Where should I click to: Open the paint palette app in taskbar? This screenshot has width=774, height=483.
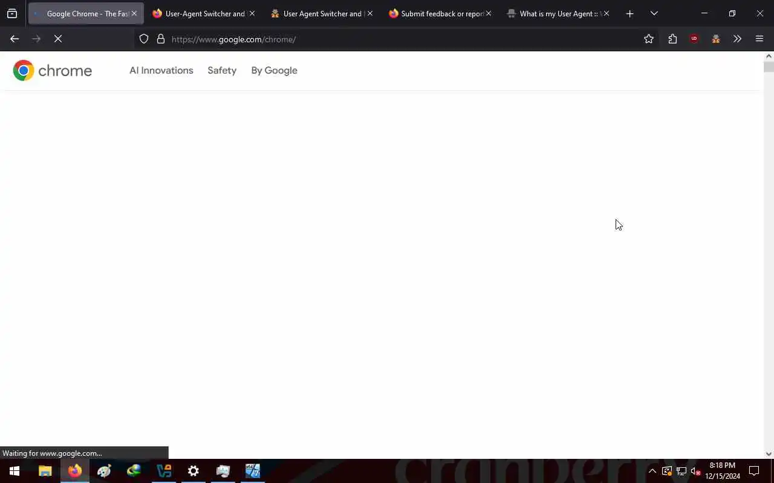pos(104,471)
